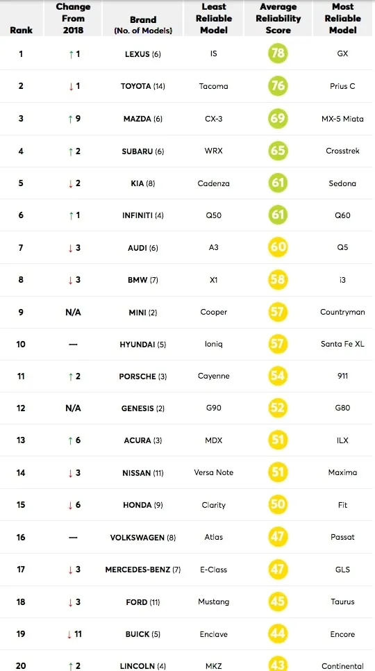Select the 58 score circle in BMW row
This screenshot has height=671, width=375.
point(278,279)
